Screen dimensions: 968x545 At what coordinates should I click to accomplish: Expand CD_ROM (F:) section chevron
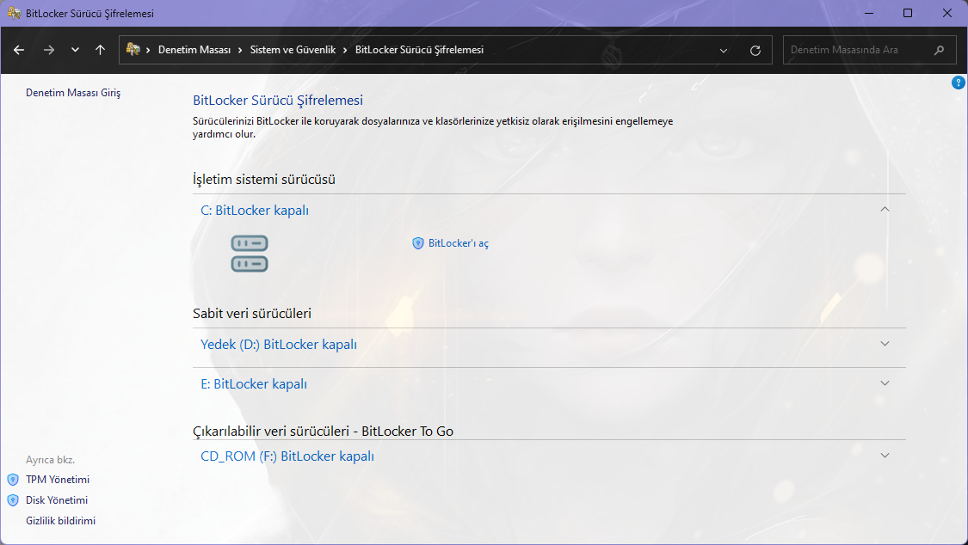(885, 456)
